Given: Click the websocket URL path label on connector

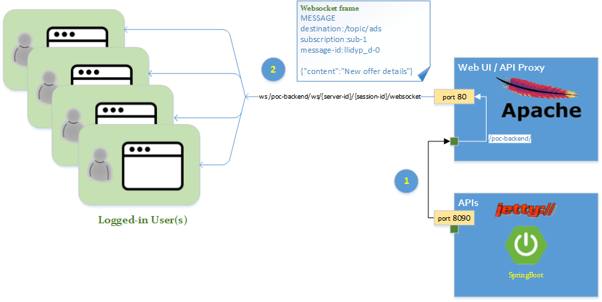Looking at the screenshot, I should click(x=340, y=97).
